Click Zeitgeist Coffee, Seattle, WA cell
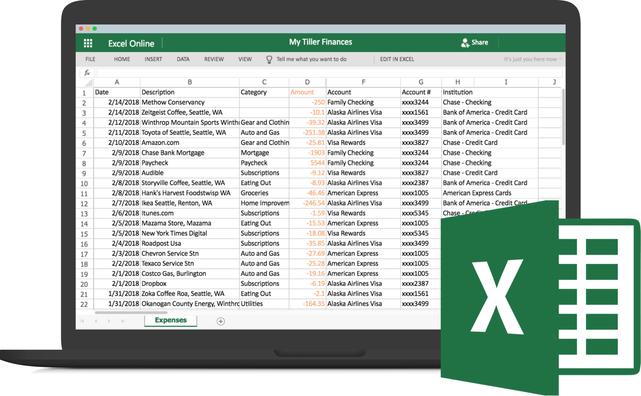641x396 pixels. click(190, 112)
